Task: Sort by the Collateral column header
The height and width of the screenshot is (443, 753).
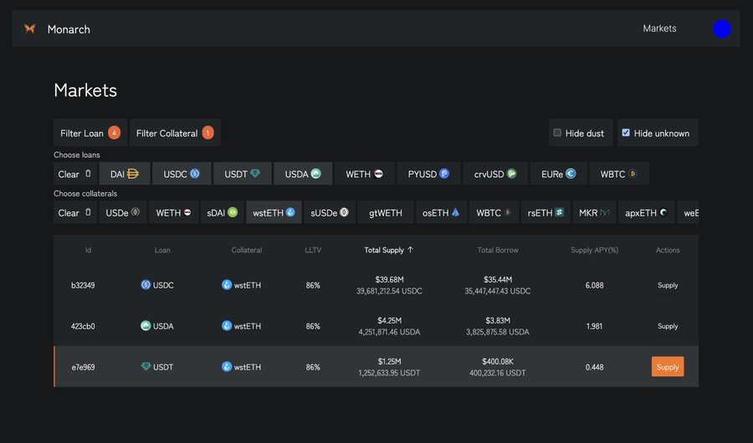Action: (246, 250)
